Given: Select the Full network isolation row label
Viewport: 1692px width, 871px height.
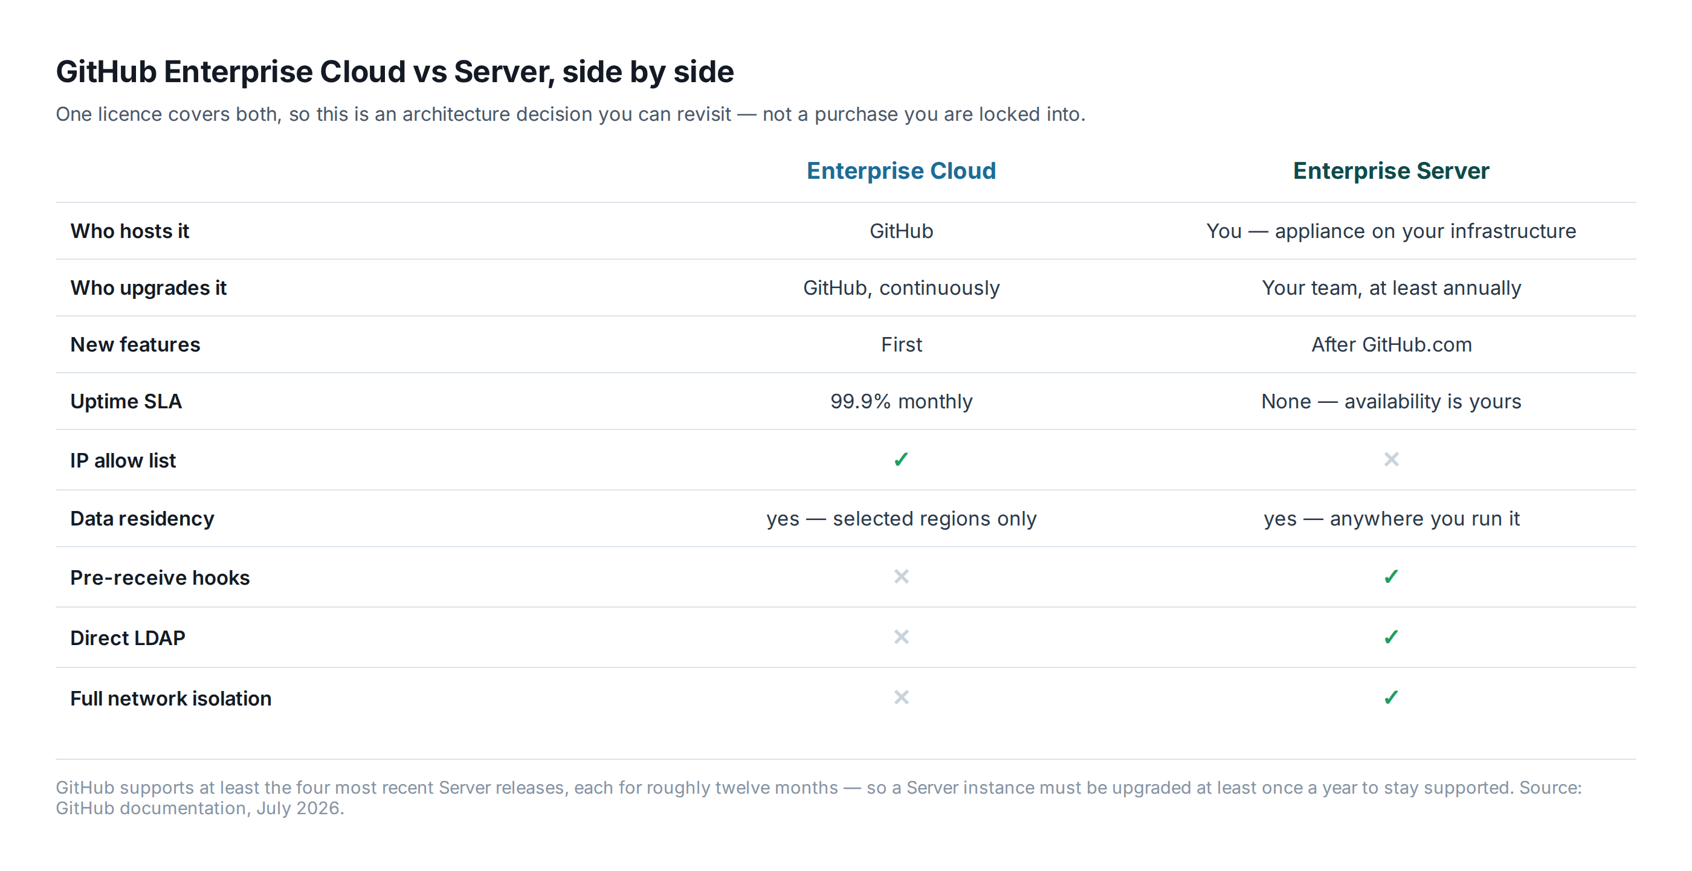Looking at the screenshot, I should coord(171,698).
